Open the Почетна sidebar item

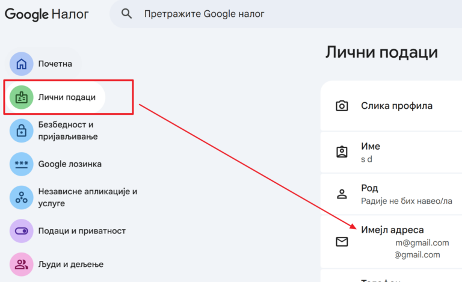55,64
